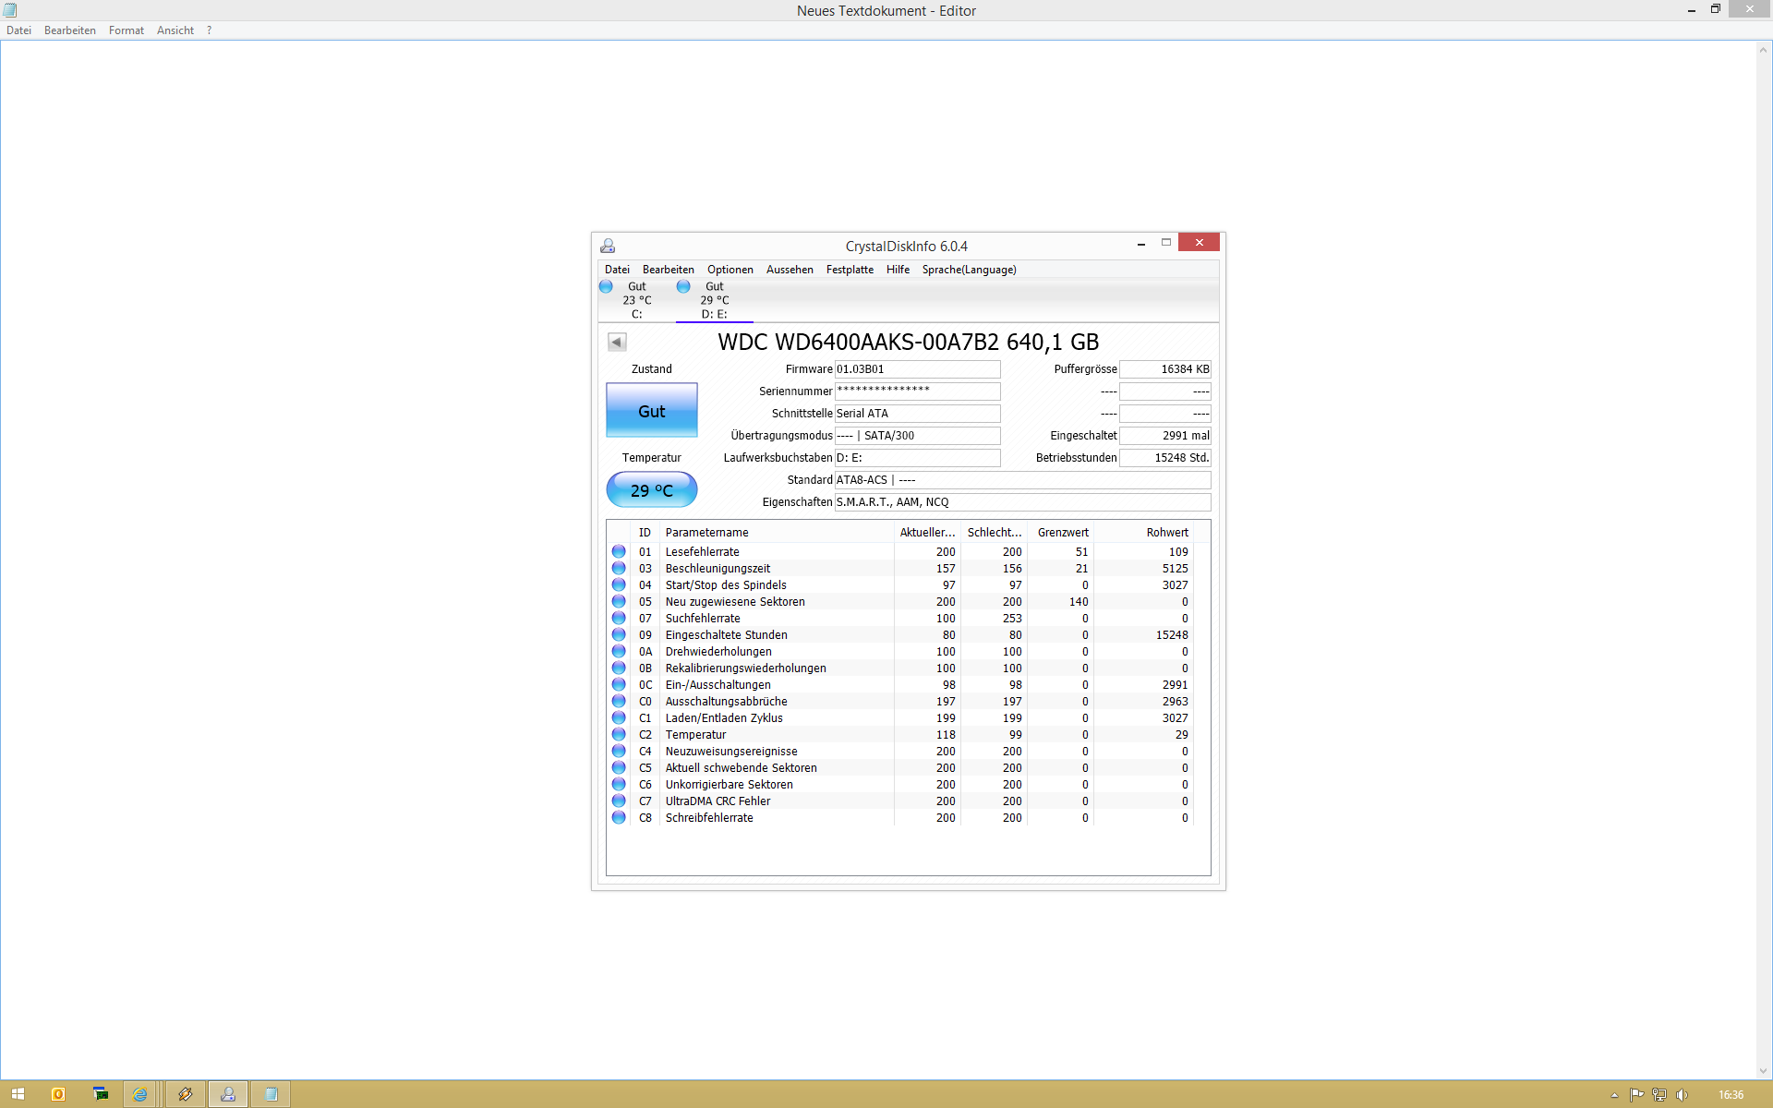Click the status icon for Temperatur row
This screenshot has width=1773, height=1108.
pyautogui.click(x=619, y=735)
